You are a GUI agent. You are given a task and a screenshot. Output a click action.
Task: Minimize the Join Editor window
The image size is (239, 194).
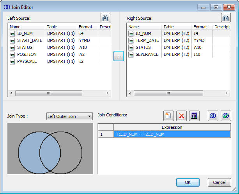(204, 7)
